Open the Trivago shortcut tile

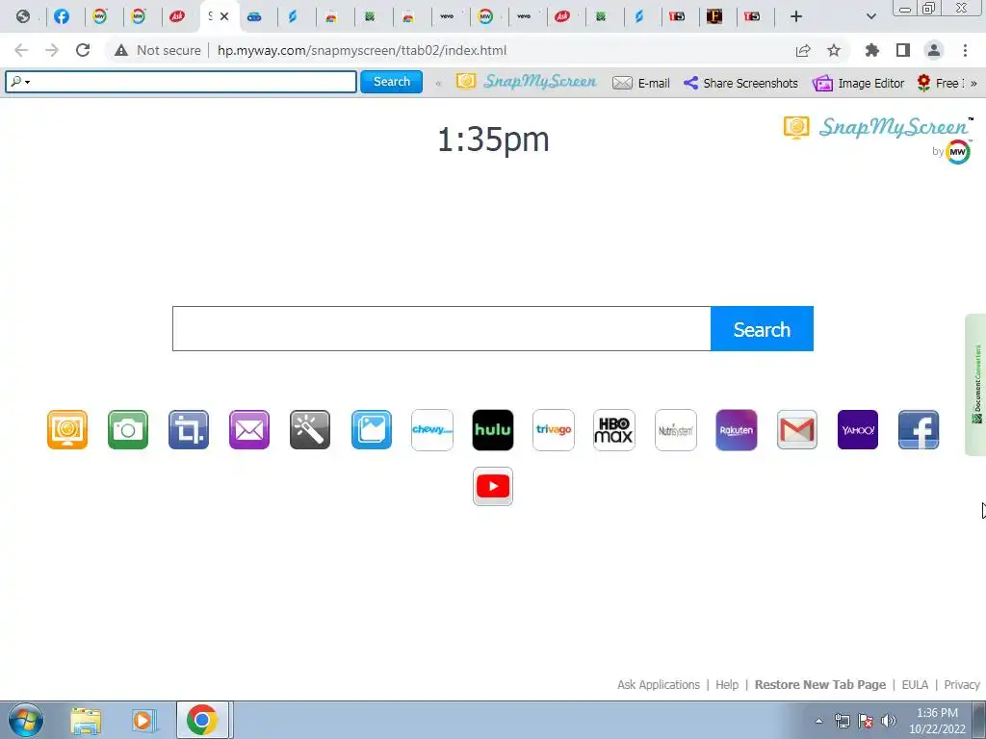[x=554, y=430]
